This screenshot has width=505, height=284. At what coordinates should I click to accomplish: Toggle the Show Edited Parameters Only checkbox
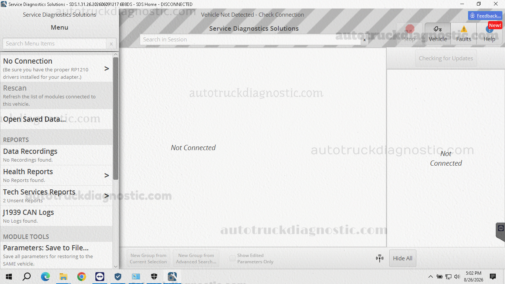pos(233,258)
